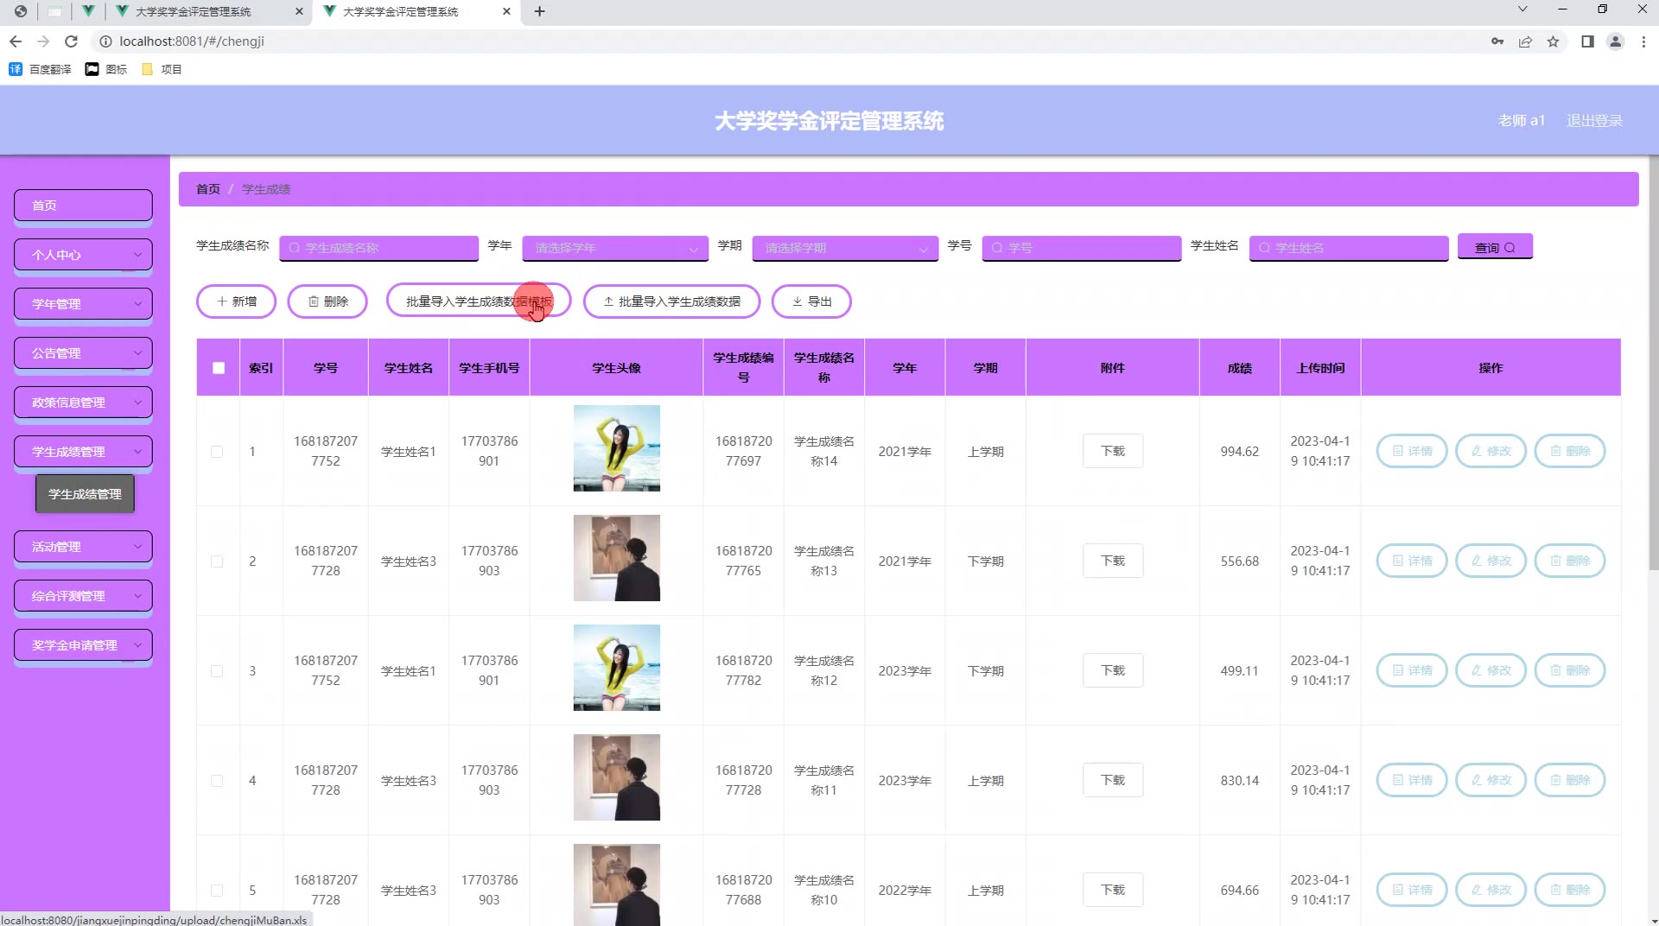Click the browser reload page icon

click(72, 41)
